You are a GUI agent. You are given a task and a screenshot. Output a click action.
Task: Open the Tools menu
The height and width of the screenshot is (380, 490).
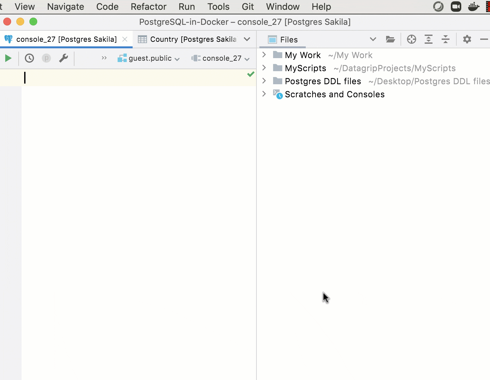(x=218, y=7)
